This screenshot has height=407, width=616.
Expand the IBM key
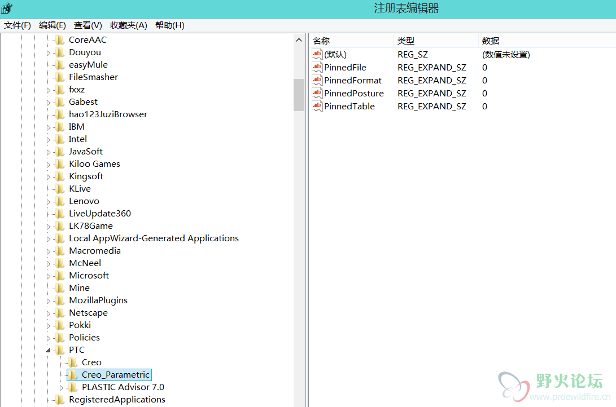(x=49, y=127)
